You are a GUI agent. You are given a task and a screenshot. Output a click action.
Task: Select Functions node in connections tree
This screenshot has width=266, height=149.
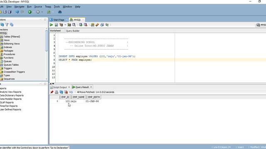coord(8,58)
